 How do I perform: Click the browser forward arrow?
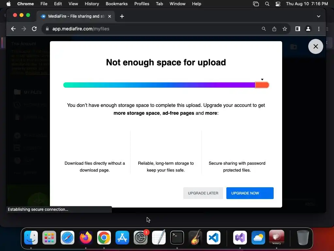click(23, 29)
